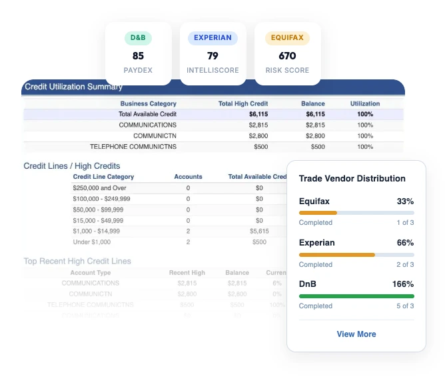445x389 pixels.
Task: Click the Account Type column header
Action: coord(91,273)
